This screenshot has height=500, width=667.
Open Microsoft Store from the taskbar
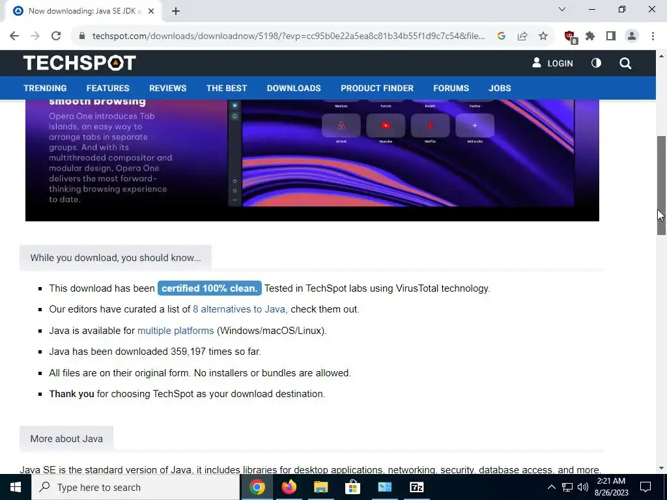352,487
